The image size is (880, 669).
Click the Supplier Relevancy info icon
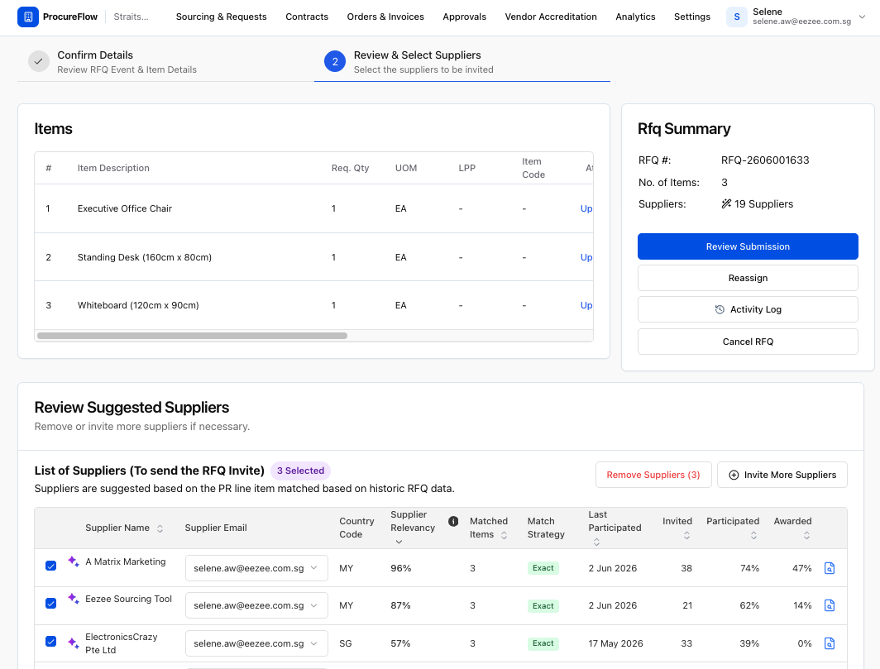point(453,522)
